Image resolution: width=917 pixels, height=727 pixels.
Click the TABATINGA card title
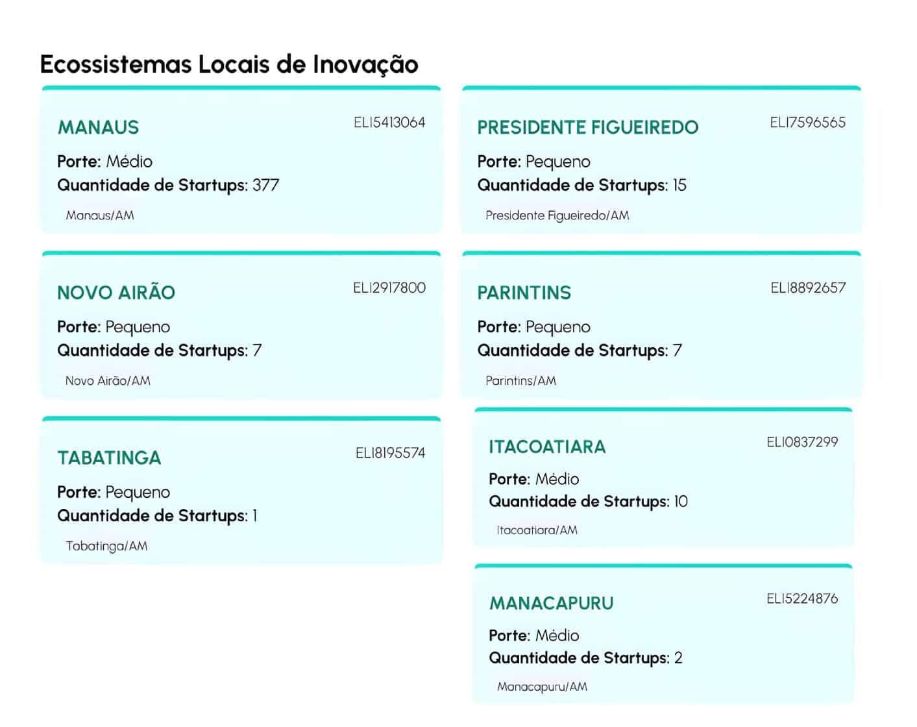[x=109, y=458]
